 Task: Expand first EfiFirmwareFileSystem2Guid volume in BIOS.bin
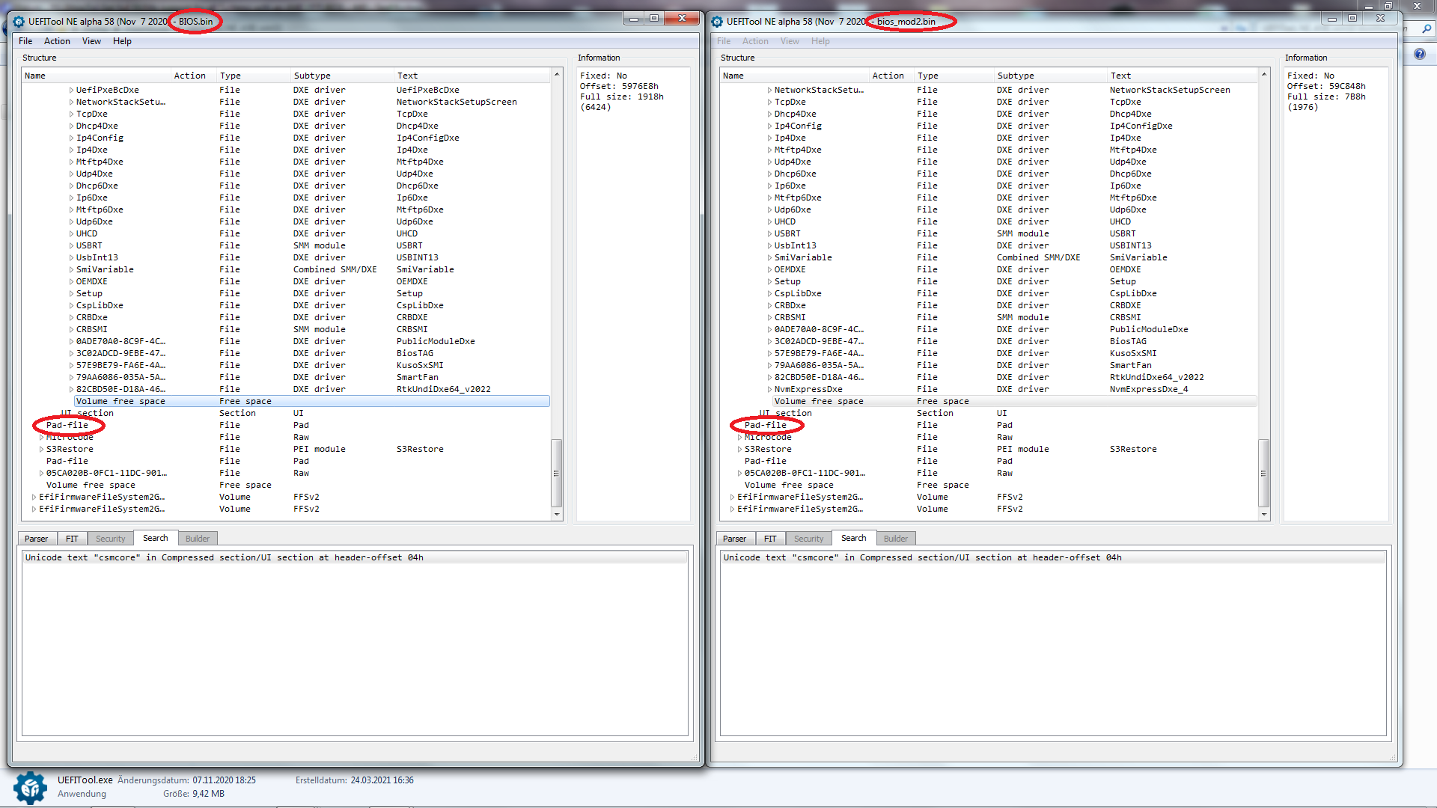[x=34, y=497]
